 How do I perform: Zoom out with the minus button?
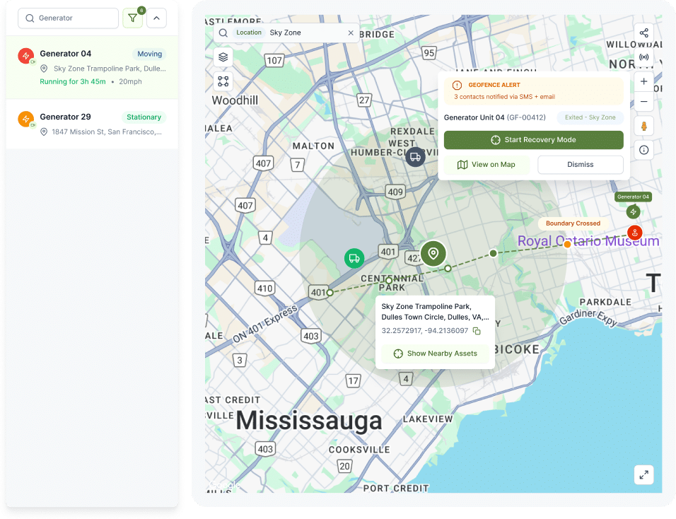643,101
